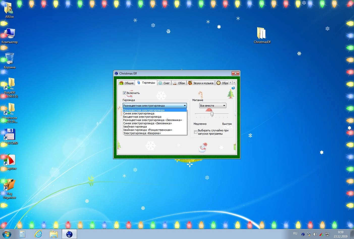354x239 pixels.
Task: Open the calculator taskbar icon
Action: (22, 234)
